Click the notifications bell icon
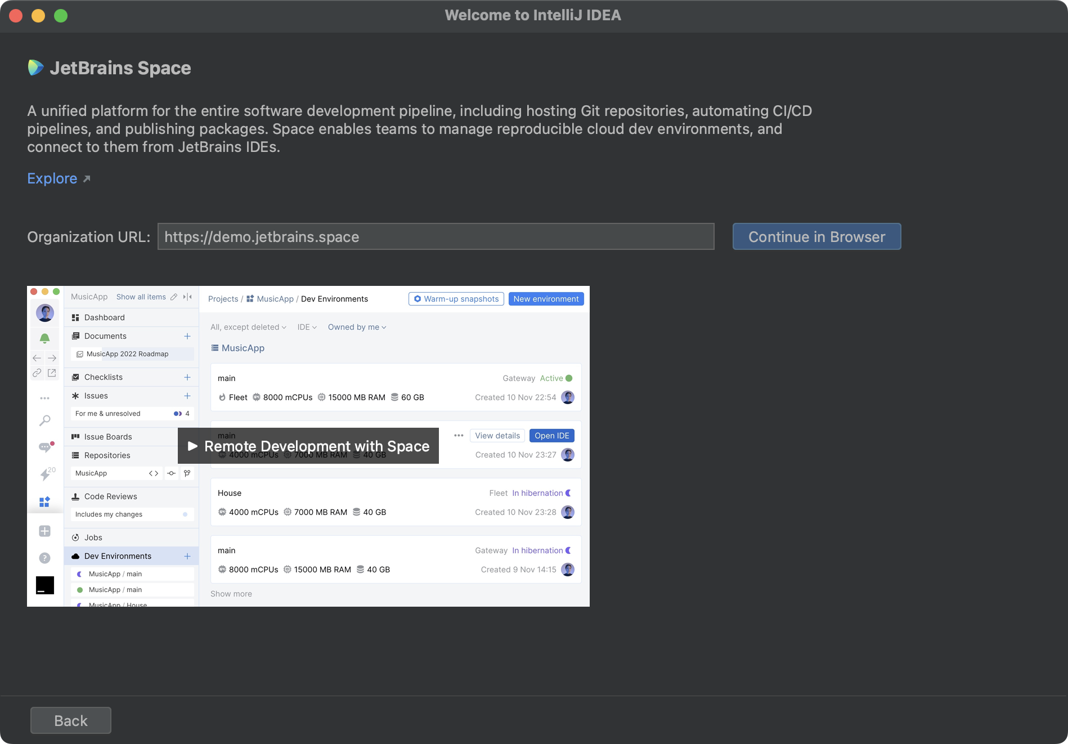 [45, 339]
